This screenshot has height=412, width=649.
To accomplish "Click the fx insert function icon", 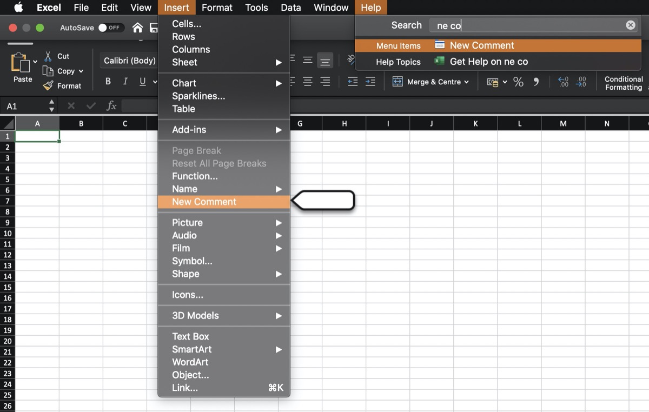I will (111, 106).
